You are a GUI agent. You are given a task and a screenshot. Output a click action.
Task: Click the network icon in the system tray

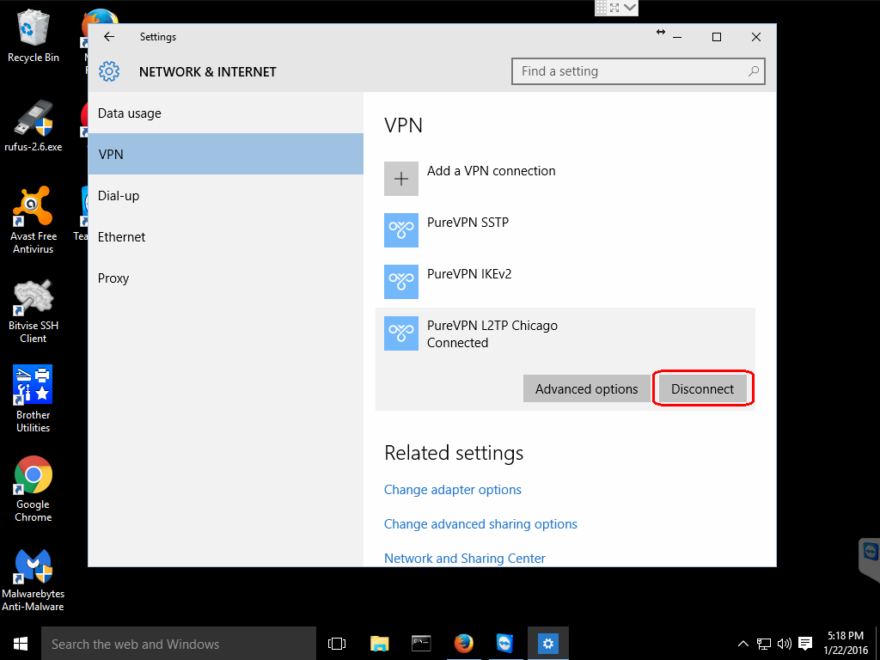764,644
